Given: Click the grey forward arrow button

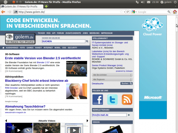Looking at the screenshot, I should pyautogui.click(x=9, y=12).
